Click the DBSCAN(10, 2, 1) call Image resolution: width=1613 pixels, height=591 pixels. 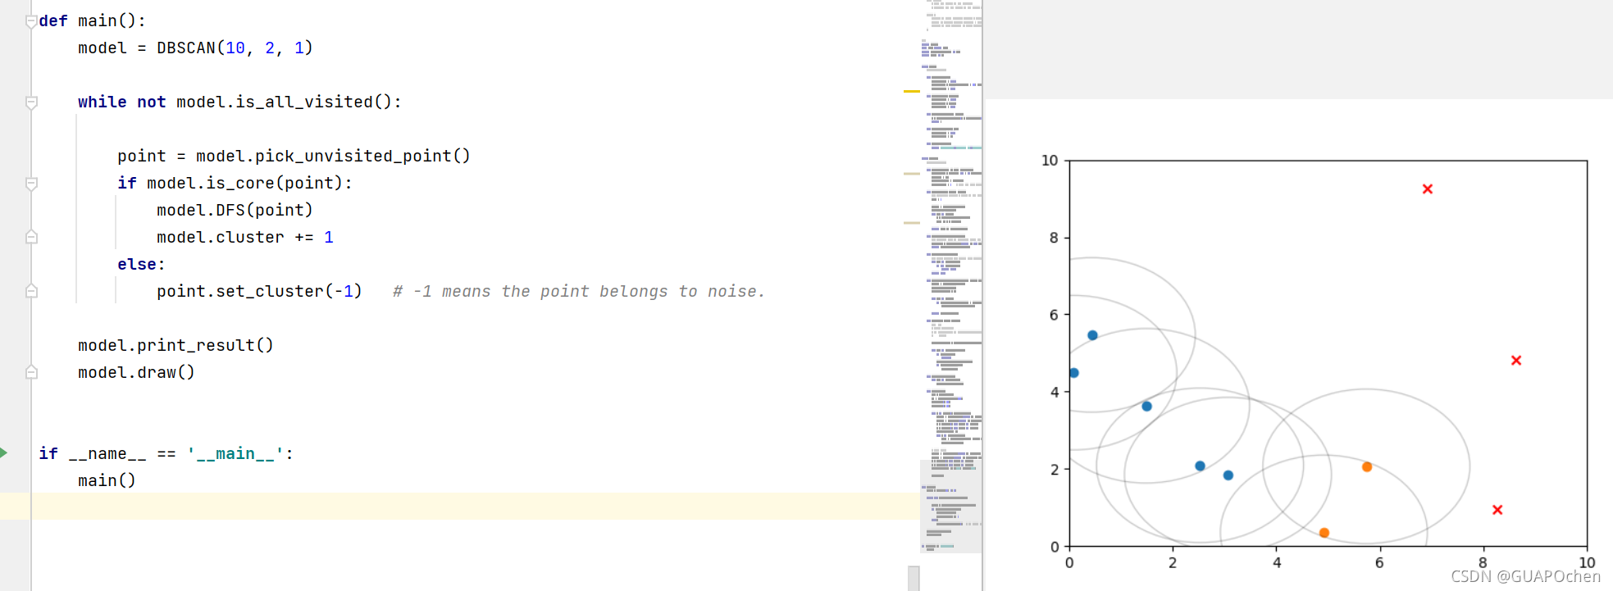235,48
